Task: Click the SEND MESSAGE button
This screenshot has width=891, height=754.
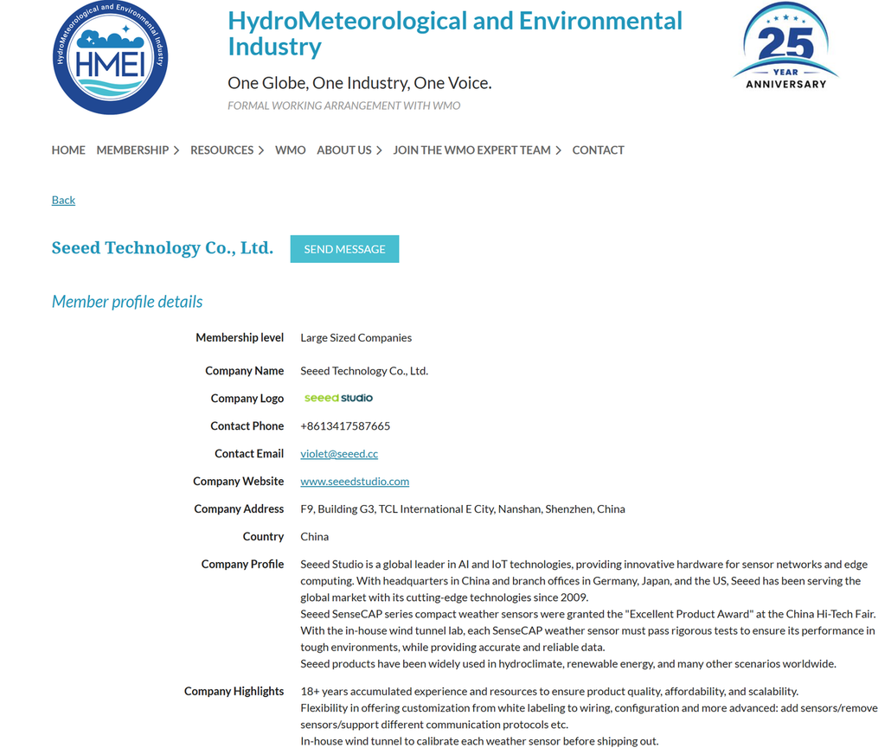Action: point(344,249)
